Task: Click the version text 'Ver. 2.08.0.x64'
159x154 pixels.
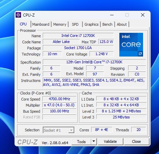Action: pos(55,143)
